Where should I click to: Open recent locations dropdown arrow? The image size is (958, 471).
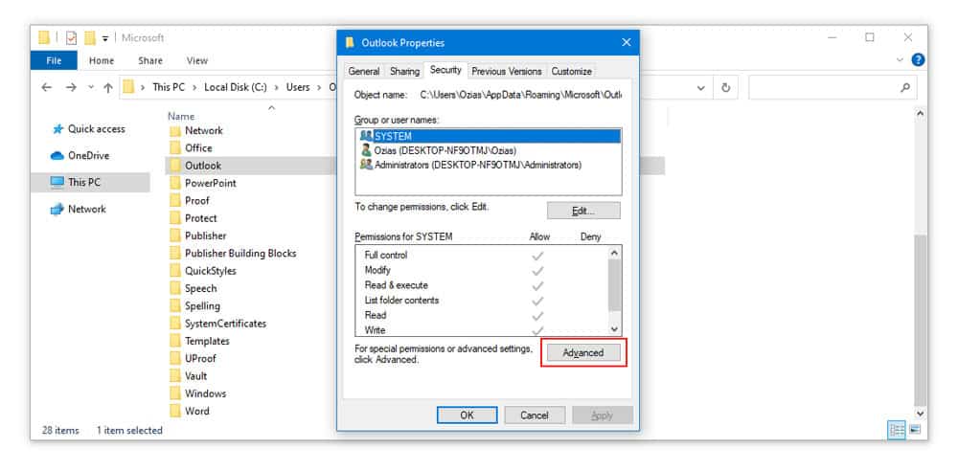click(x=91, y=87)
